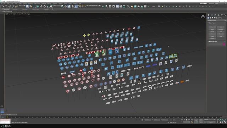This screenshot has width=227, height=128.
Task: Open the Modifiers menu
Action: click(x=25, y=3)
